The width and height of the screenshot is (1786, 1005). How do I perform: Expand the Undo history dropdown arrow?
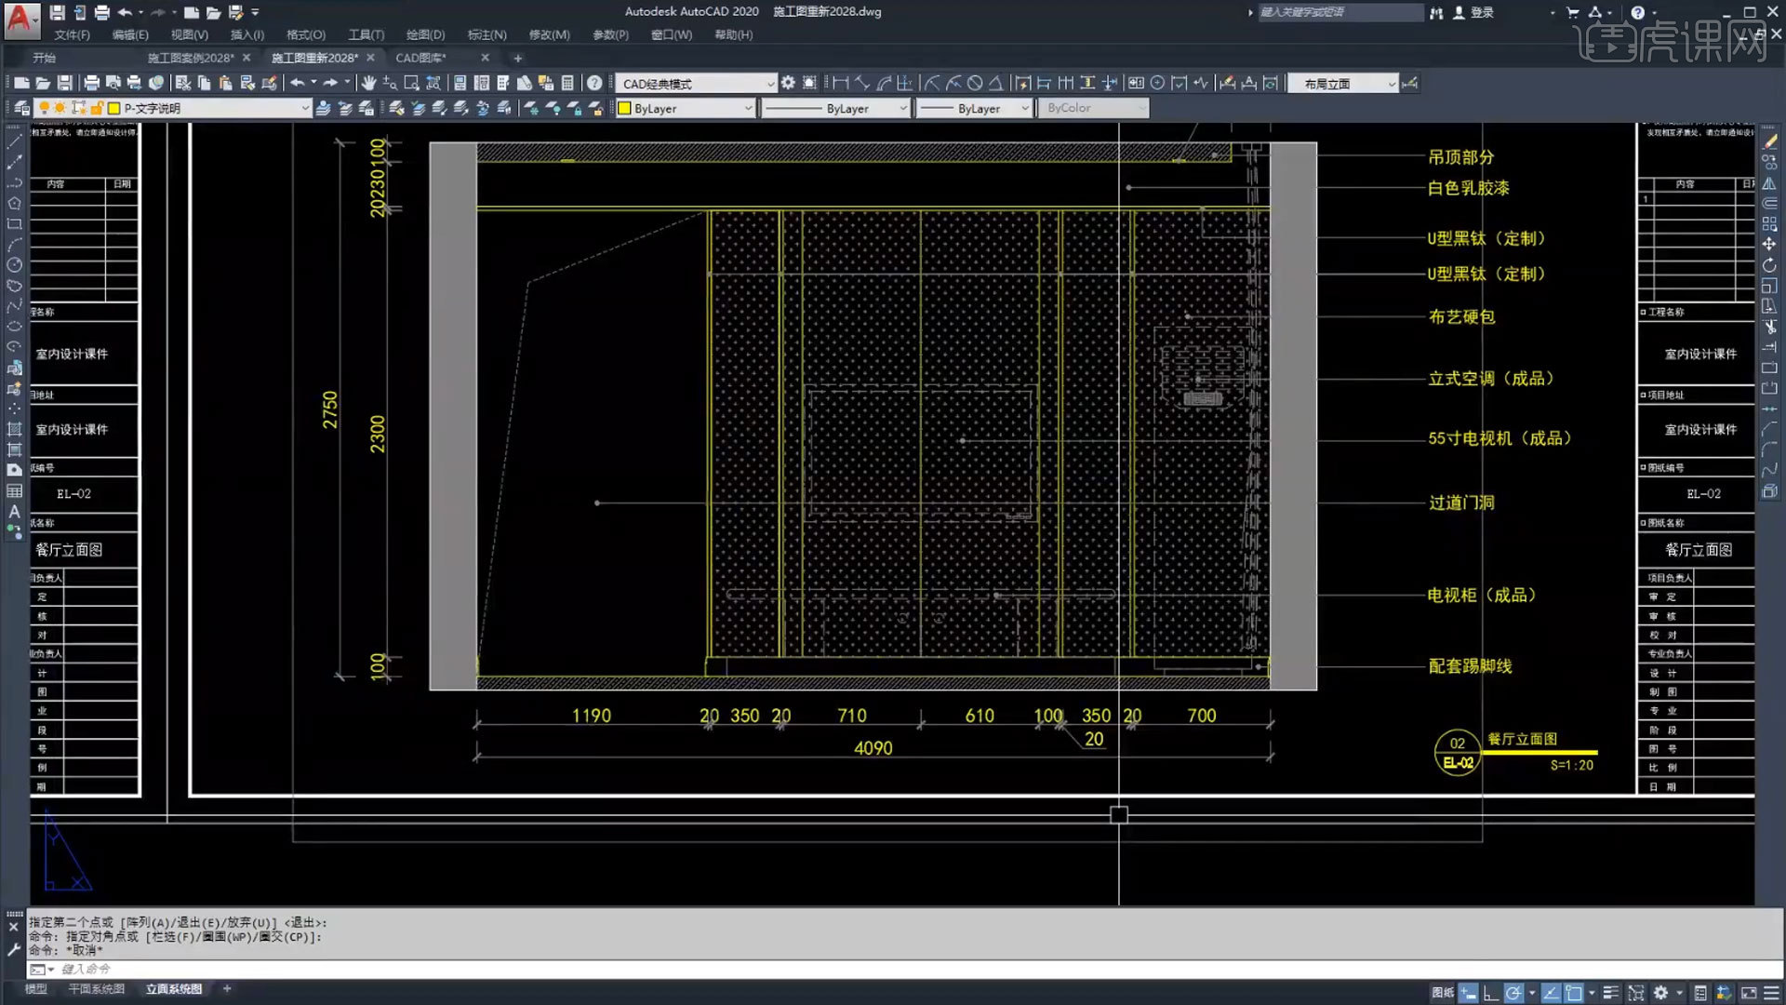click(313, 83)
